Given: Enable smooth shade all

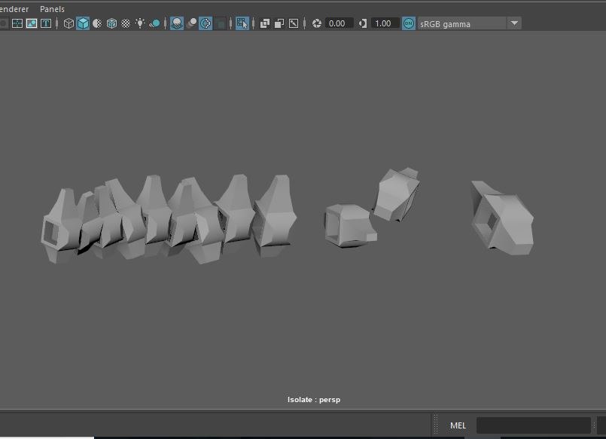Looking at the screenshot, I should point(83,23).
